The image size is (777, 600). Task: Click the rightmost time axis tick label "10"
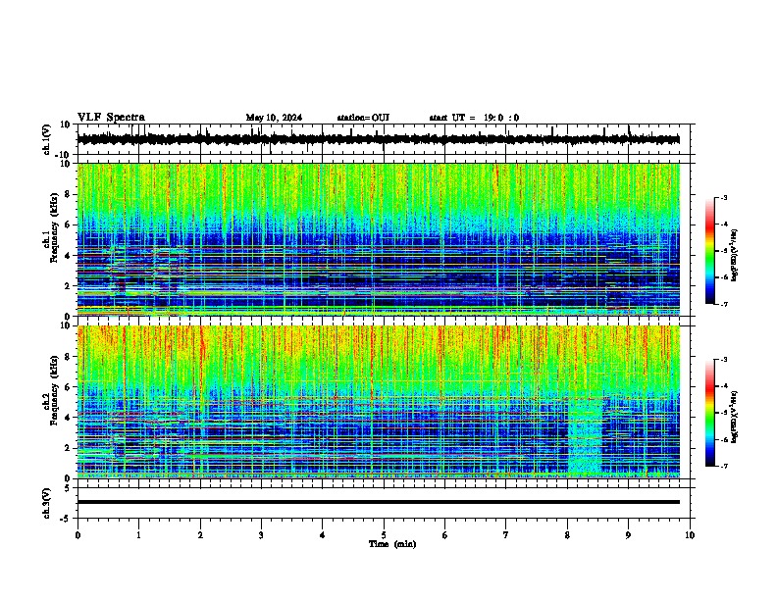[x=690, y=535]
